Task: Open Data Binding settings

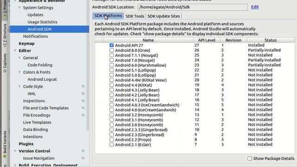Action: [35, 129]
